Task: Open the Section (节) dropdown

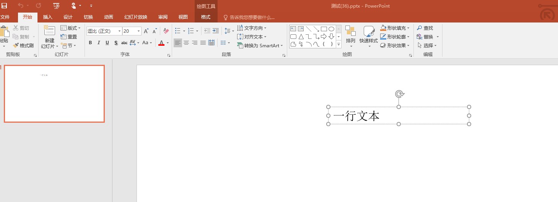Action: 68,45
